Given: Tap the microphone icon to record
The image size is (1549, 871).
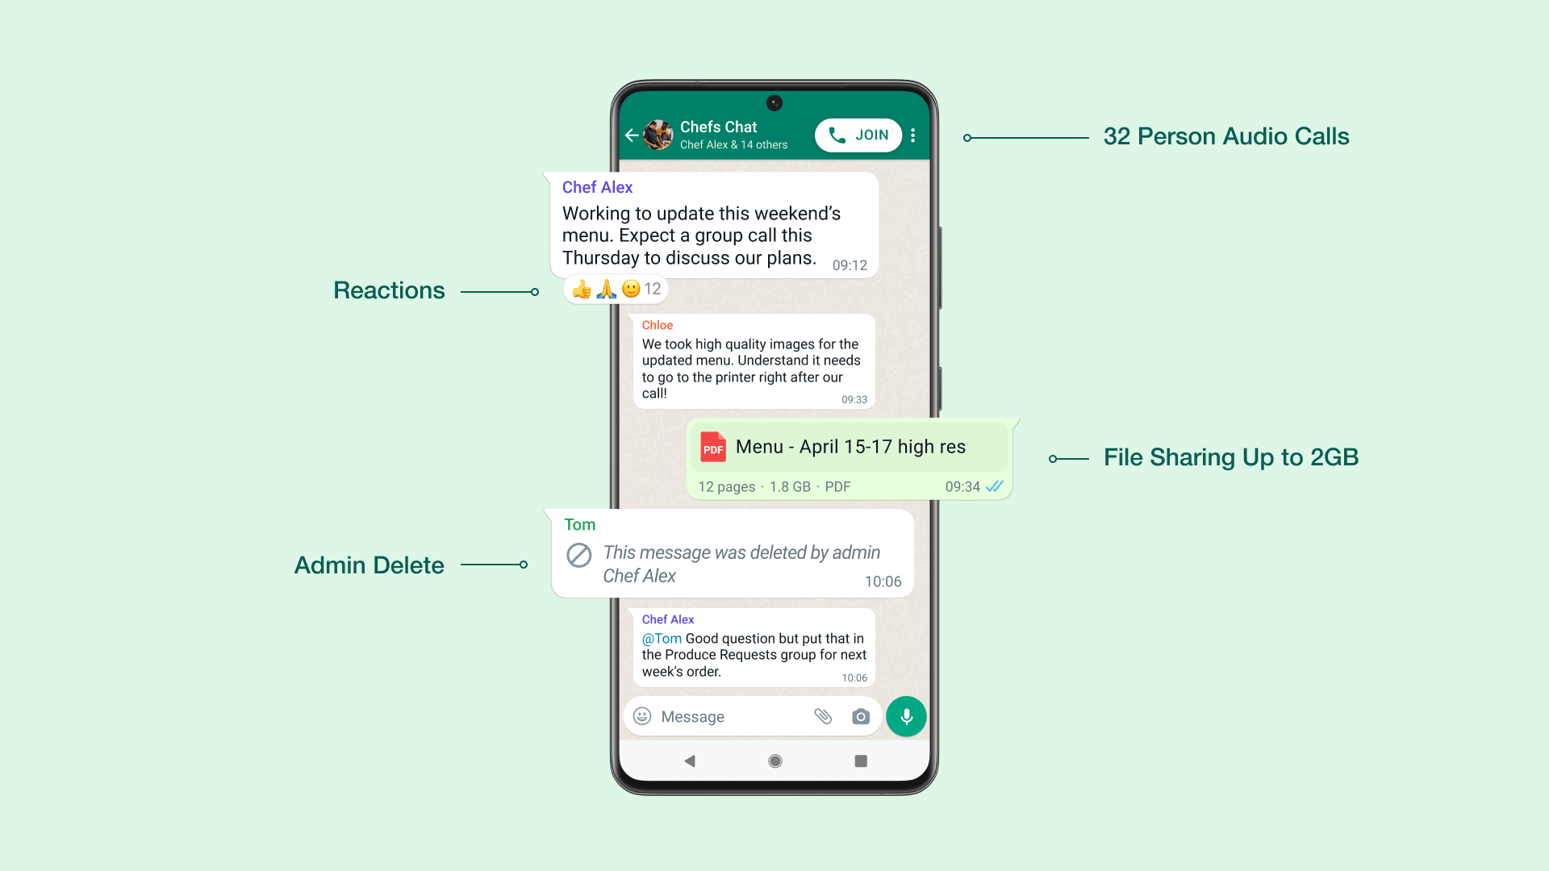Looking at the screenshot, I should coord(907,715).
